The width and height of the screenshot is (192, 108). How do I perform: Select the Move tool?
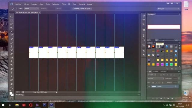tap(11, 17)
